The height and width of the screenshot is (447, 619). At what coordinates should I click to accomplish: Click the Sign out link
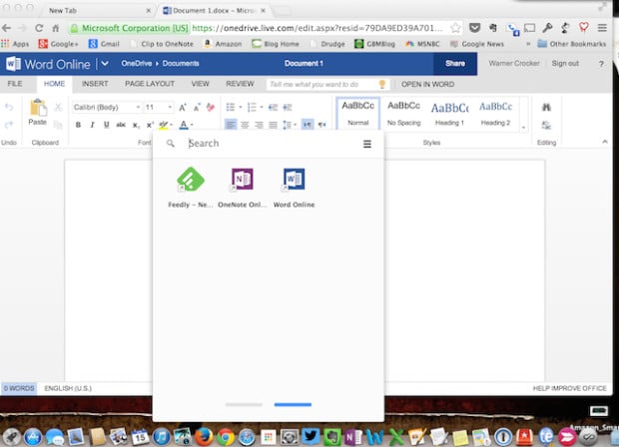tap(565, 64)
